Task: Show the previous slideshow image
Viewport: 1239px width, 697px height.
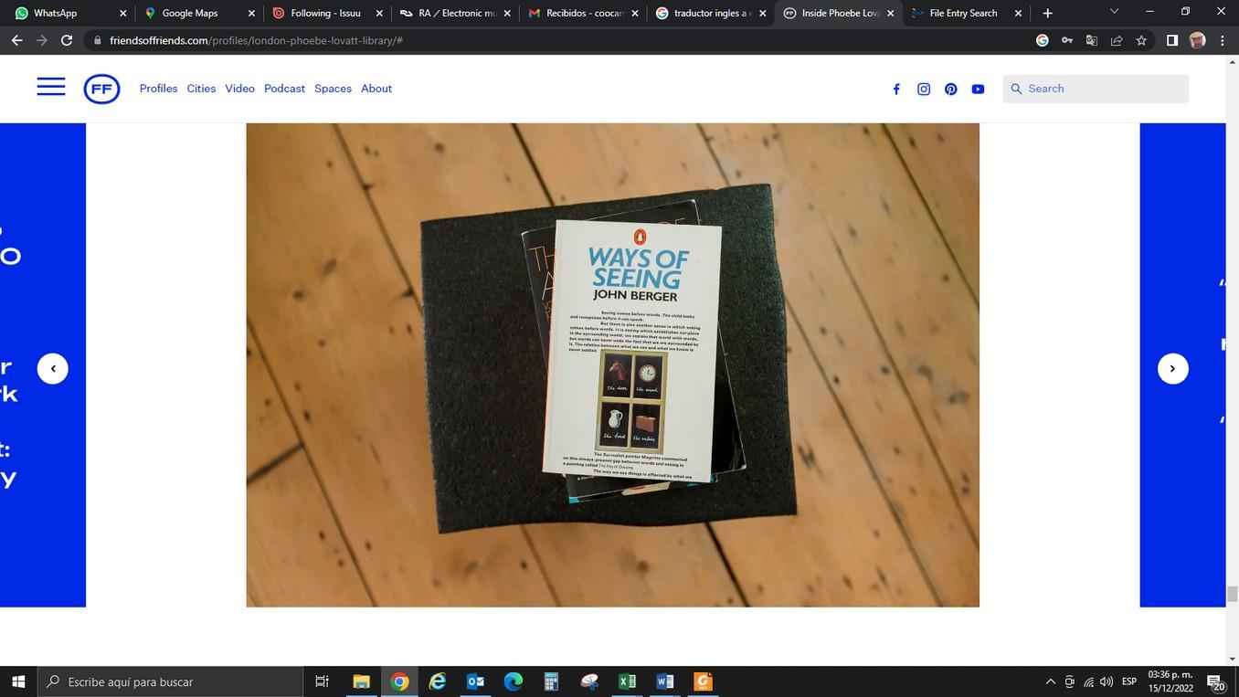Action: (x=53, y=368)
